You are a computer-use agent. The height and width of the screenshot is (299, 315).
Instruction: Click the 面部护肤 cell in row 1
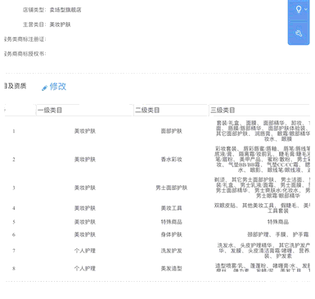tap(171, 131)
